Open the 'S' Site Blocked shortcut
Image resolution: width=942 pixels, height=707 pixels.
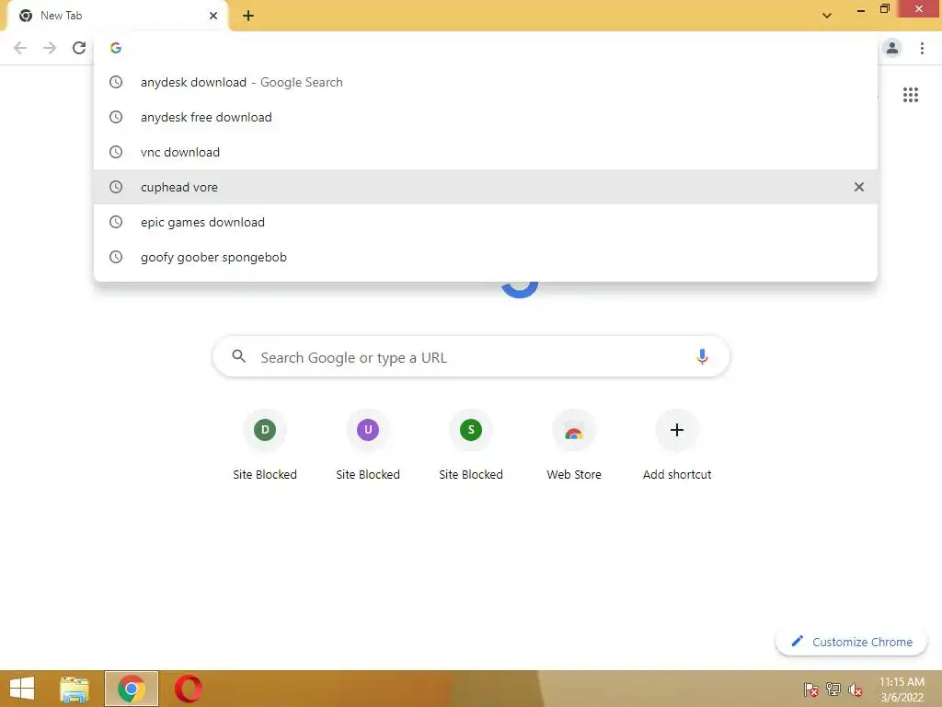(x=471, y=445)
